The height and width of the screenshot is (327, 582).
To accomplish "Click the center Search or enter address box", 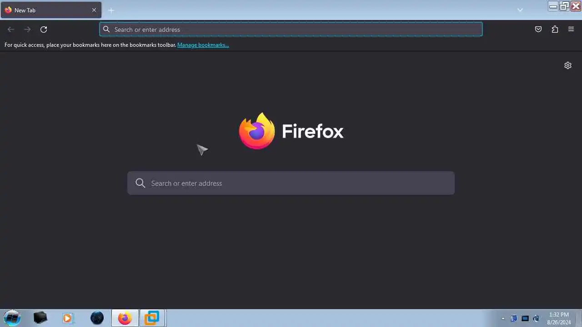I will (x=291, y=183).
